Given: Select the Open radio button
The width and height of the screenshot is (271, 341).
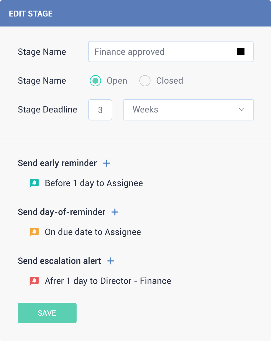Looking at the screenshot, I should (95, 81).
